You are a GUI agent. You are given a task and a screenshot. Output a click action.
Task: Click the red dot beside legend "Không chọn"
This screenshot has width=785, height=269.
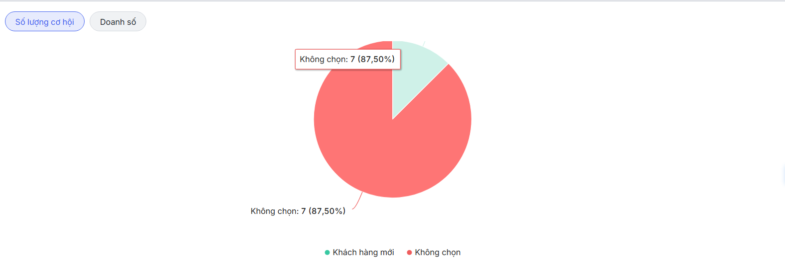pos(409,253)
